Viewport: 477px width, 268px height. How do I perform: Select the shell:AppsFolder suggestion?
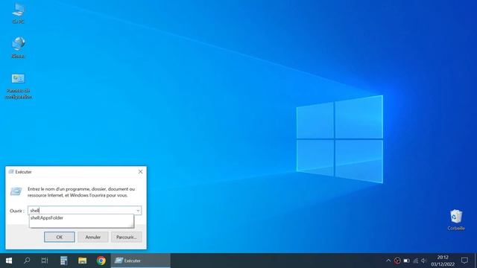(47, 218)
